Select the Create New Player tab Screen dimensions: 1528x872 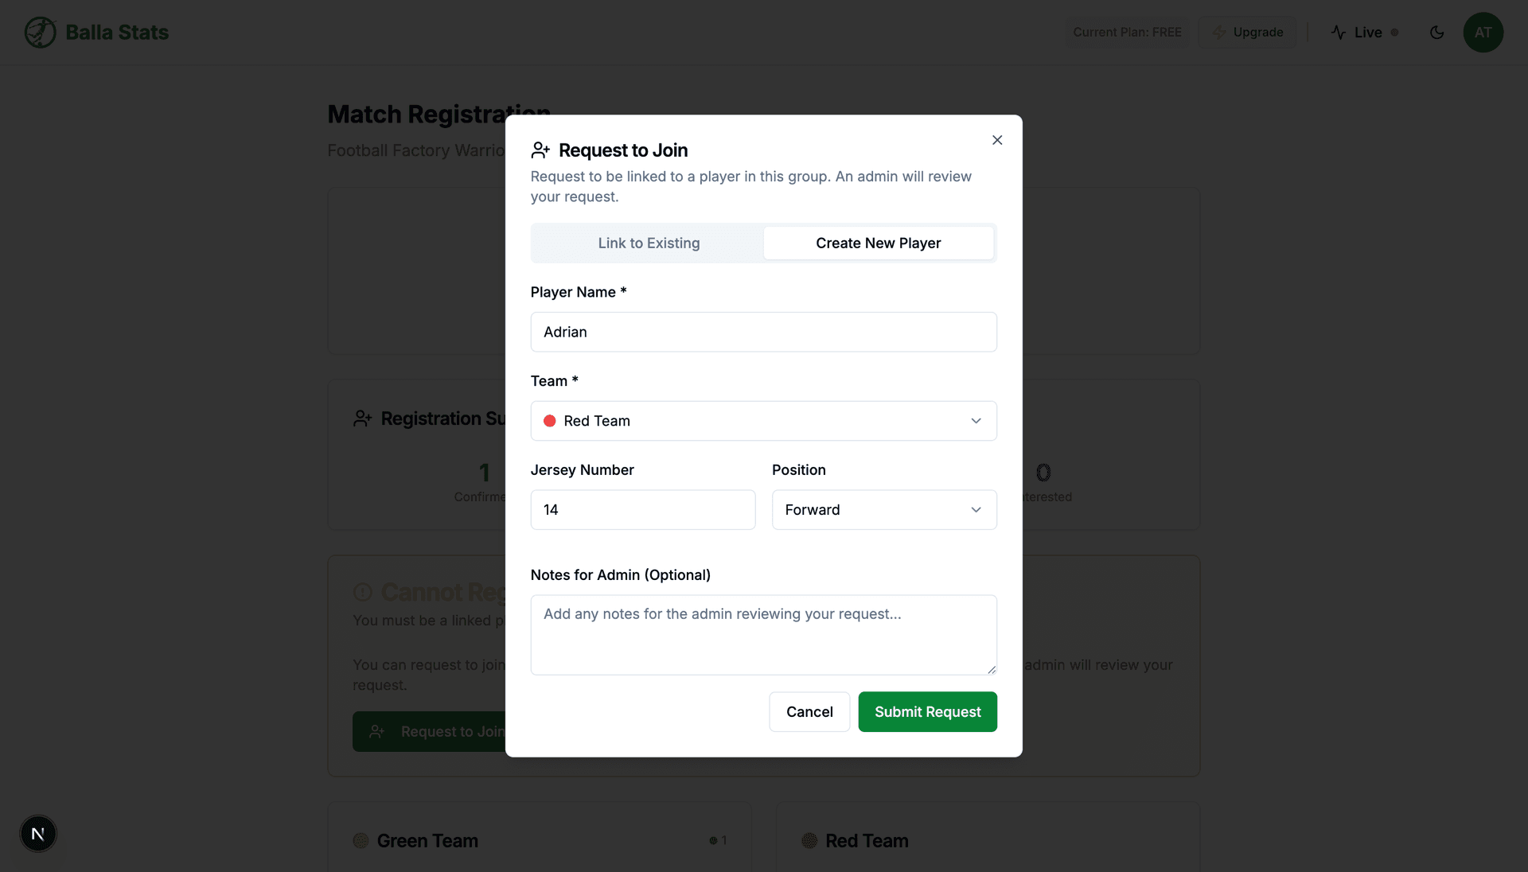(x=878, y=243)
